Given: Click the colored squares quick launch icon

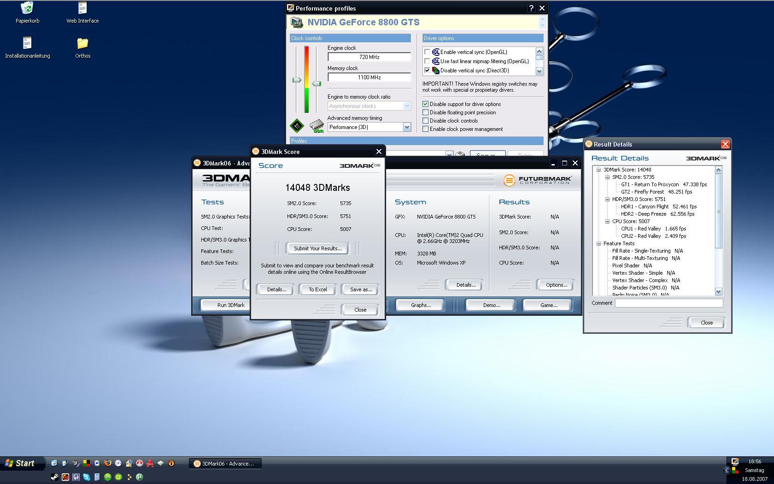Looking at the screenshot, I should 87,463.
